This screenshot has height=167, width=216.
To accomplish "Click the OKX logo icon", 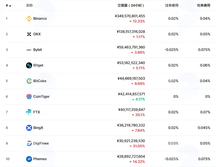I will click(29, 34).
